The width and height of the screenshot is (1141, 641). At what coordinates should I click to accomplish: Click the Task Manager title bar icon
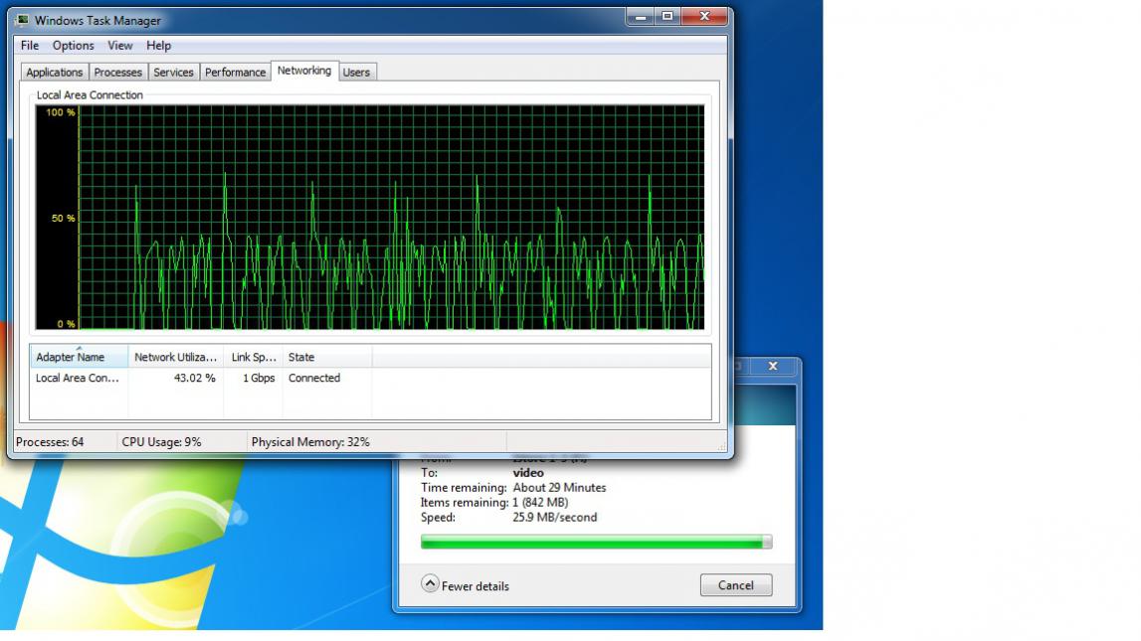point(23,20)
